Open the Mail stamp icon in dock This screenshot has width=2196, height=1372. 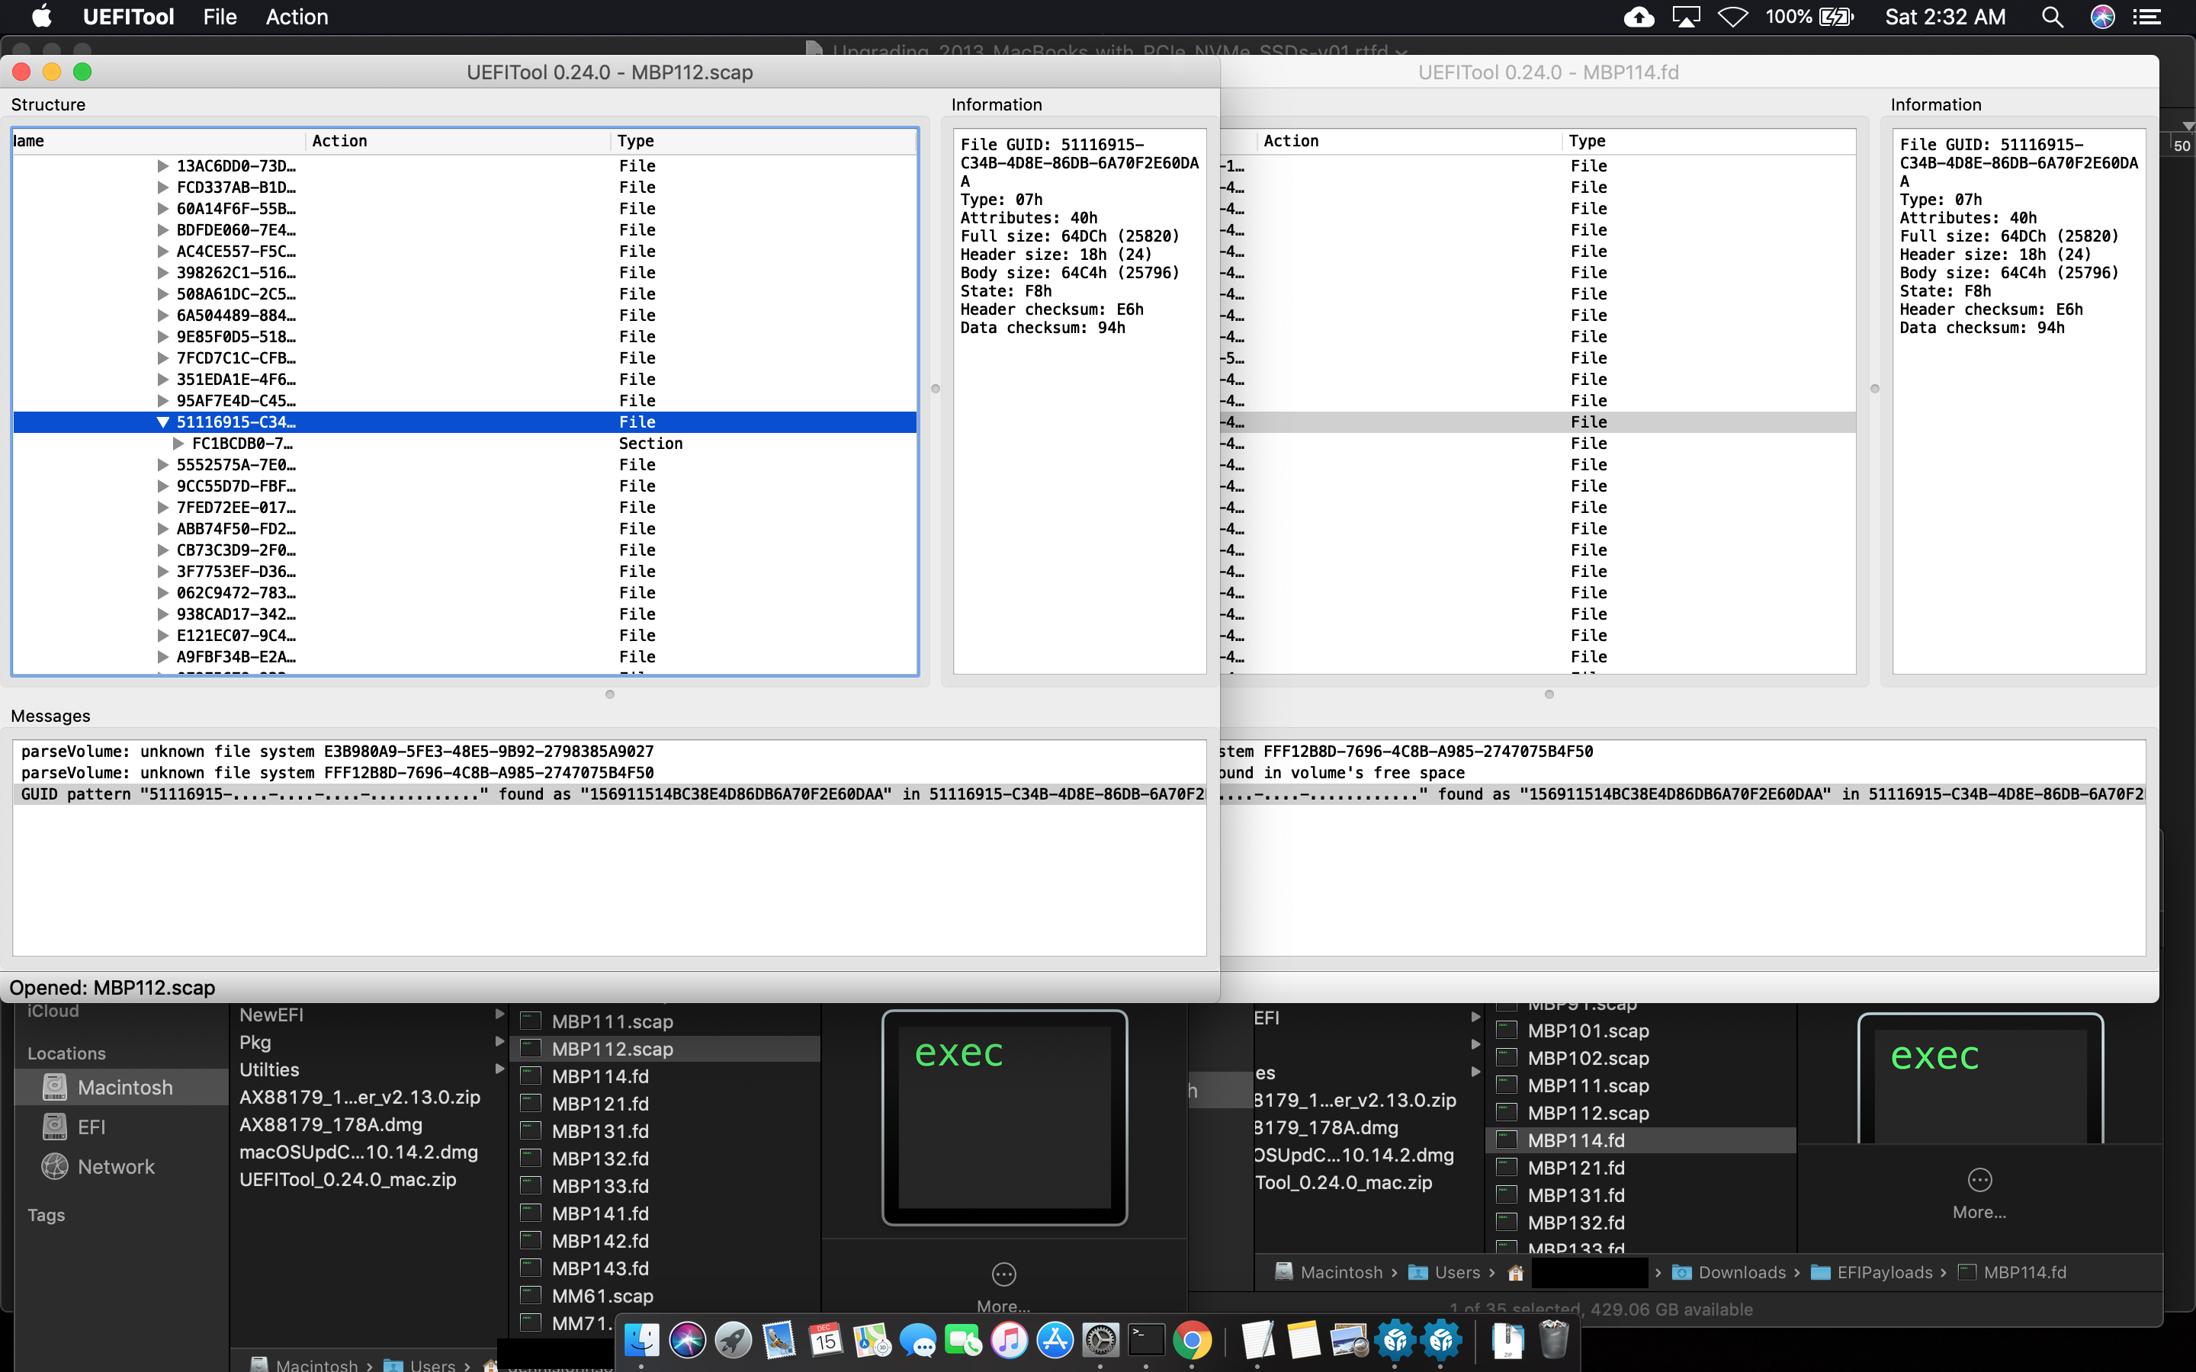pos(779,1339)
